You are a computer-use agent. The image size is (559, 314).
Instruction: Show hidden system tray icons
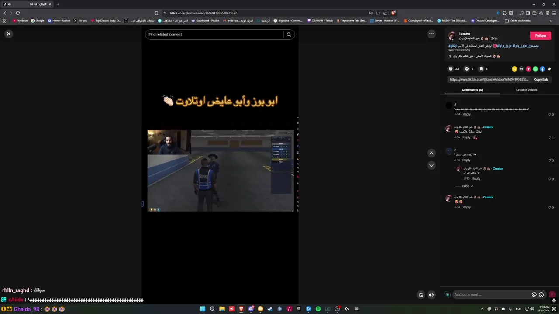pyautogui.click(x=483, y=309)
